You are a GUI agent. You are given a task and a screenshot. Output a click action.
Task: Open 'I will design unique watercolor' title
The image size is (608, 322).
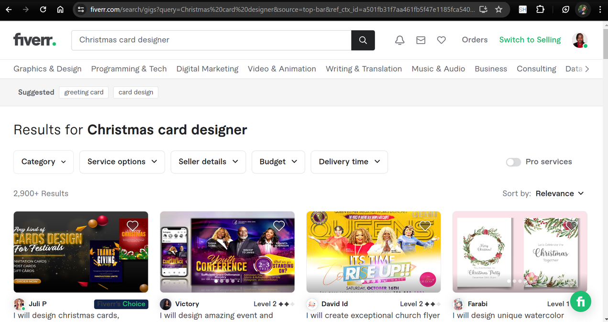tap(509, 316)
